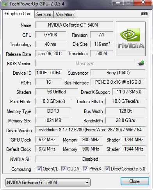Screen dimensions: 153x190
Task: Toggle the OpenCL checkbox
Action: (x=39, y=168)
